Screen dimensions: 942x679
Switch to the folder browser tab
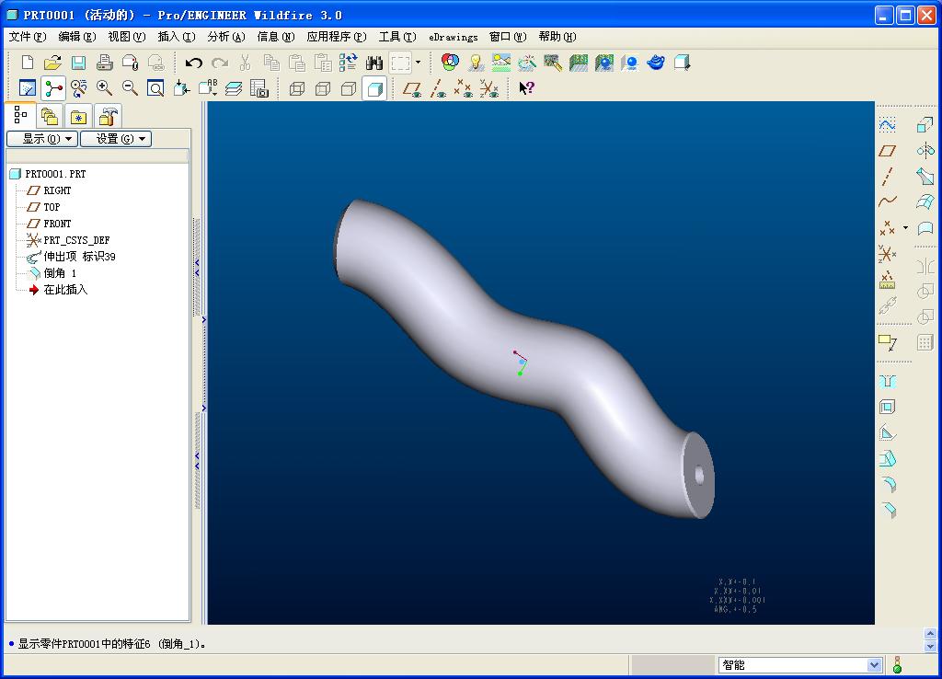click(x=50, y=116)
